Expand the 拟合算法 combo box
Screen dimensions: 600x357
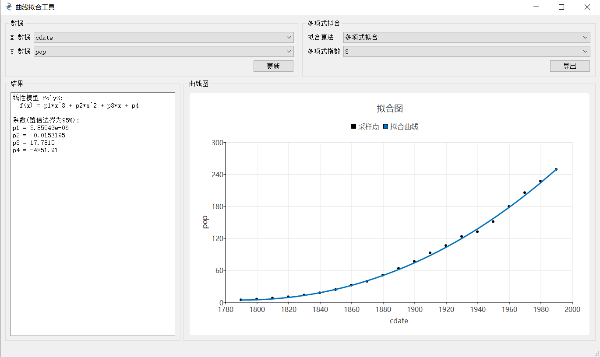click(466, 38)
